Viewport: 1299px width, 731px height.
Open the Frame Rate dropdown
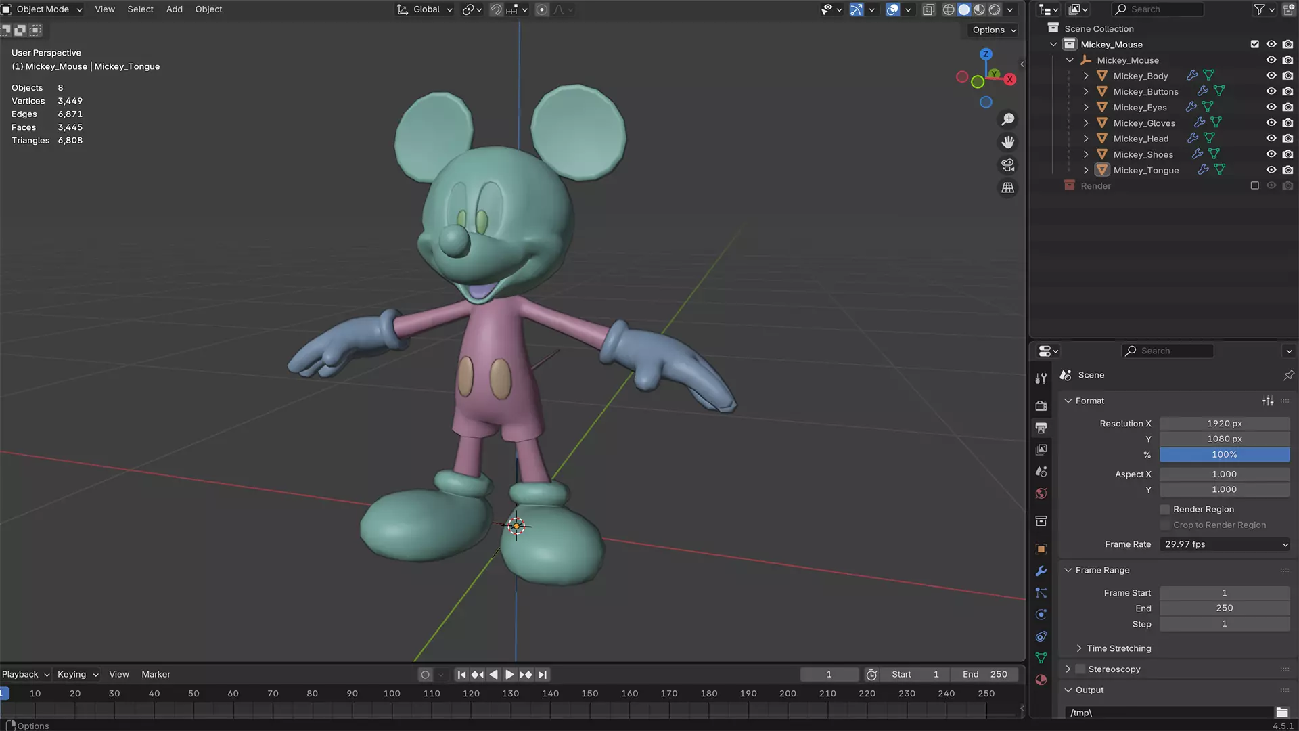(x=1225, y=544)
